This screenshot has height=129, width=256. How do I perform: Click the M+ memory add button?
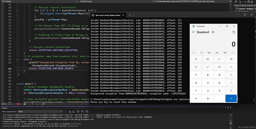tap(209, 52)
